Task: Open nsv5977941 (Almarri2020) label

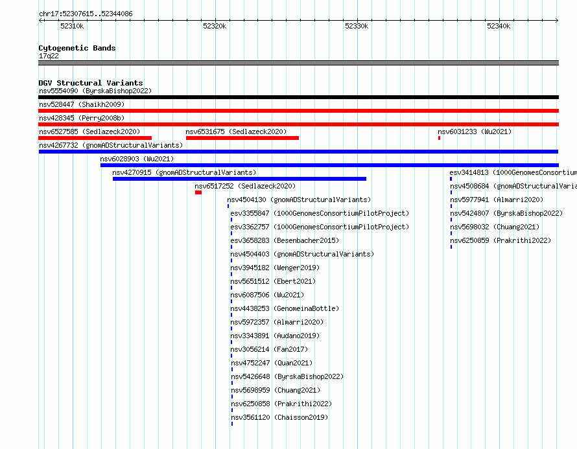Action: click(x=497, y=200)
